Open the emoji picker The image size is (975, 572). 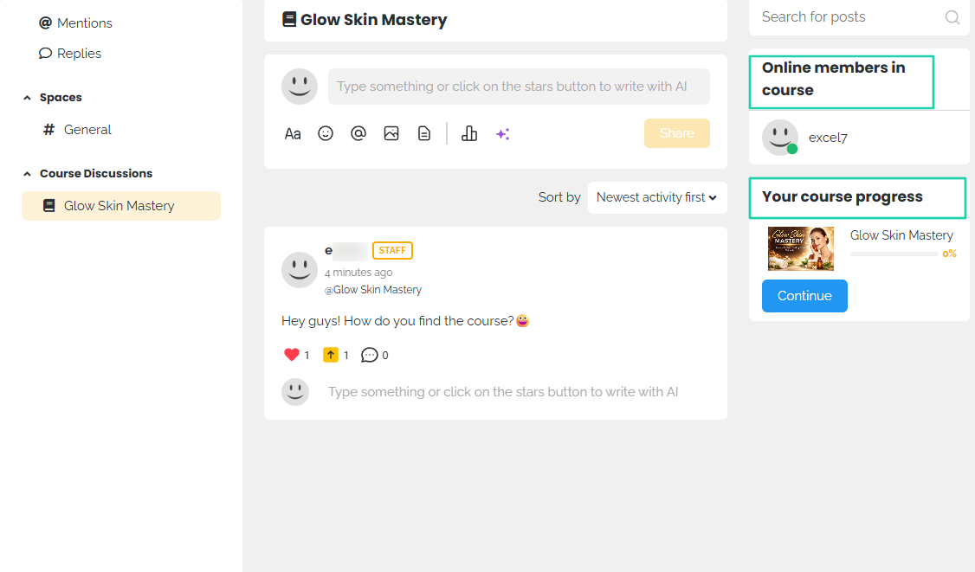326,133
